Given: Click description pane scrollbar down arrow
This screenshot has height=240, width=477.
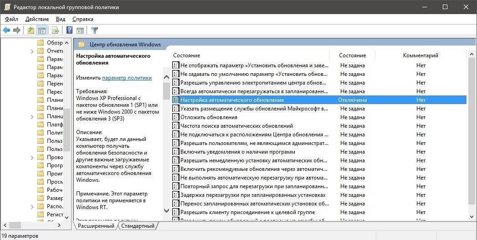Looking at the screenshot, I should click(166, 211).
